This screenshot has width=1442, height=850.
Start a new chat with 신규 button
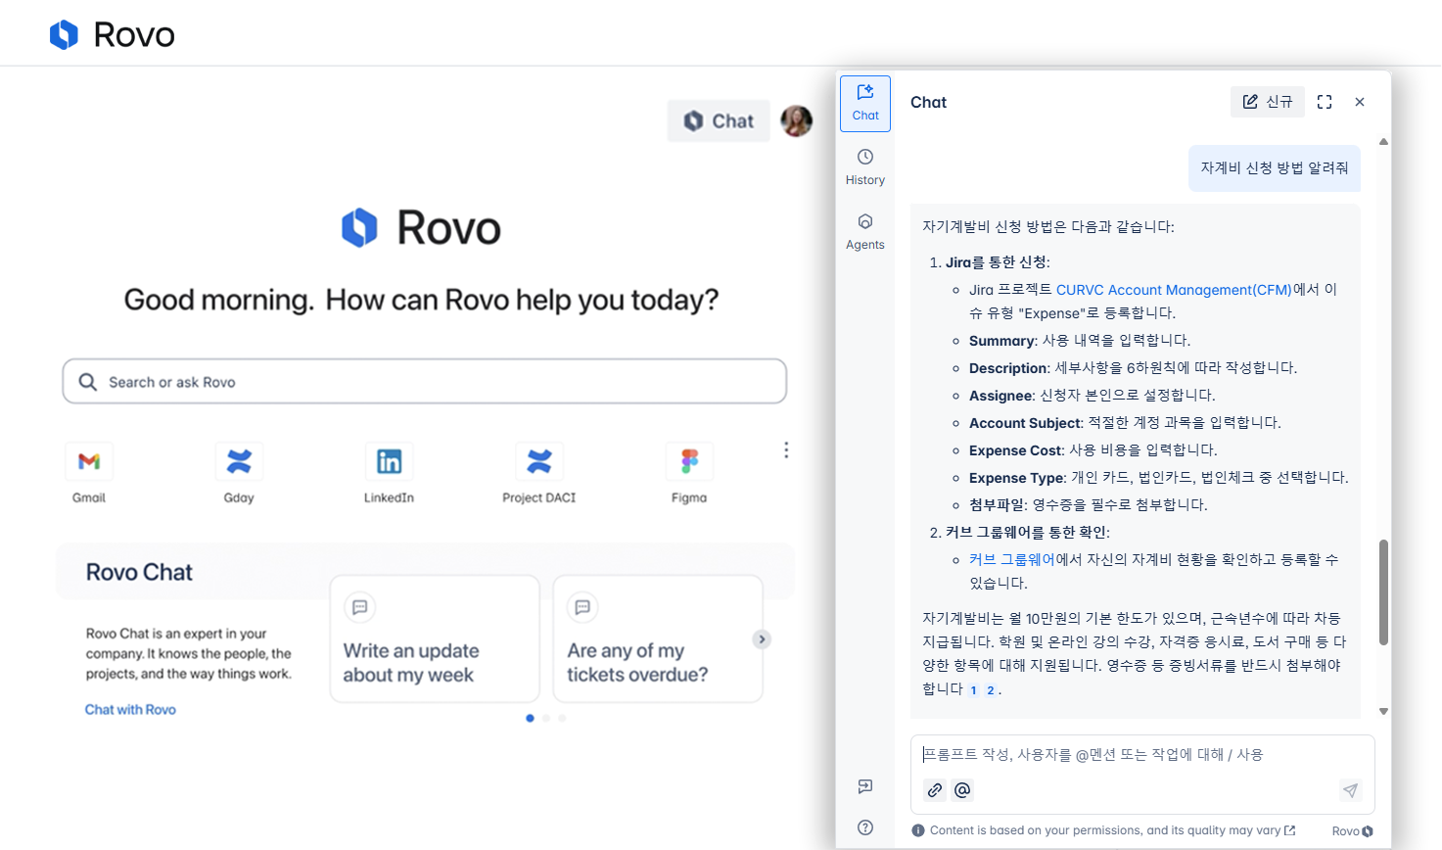tap(1268, 102)
